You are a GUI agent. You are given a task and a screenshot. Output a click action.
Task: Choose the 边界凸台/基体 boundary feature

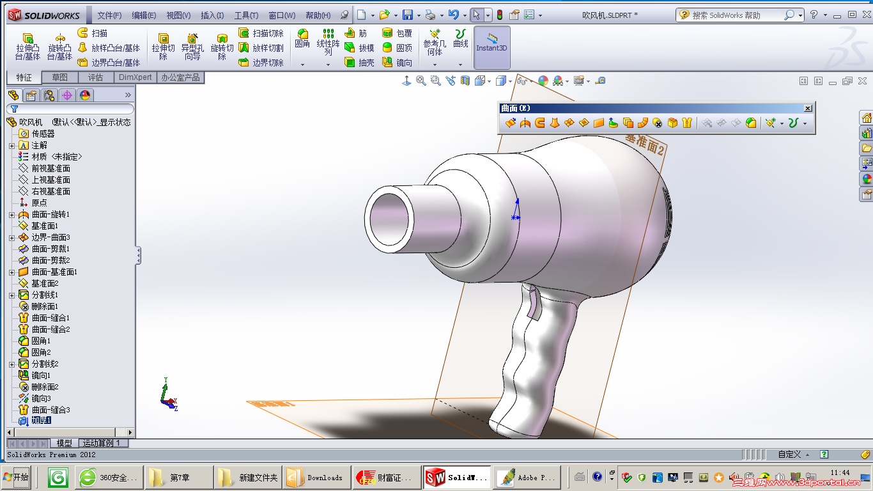click(109, 63)
